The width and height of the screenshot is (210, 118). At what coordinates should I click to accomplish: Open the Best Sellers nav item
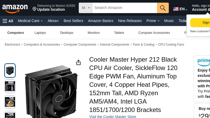[73, 21]
